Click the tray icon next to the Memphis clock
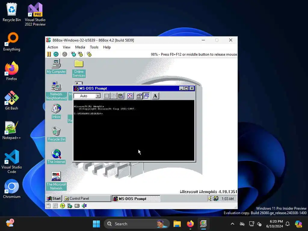 point(216,199)
